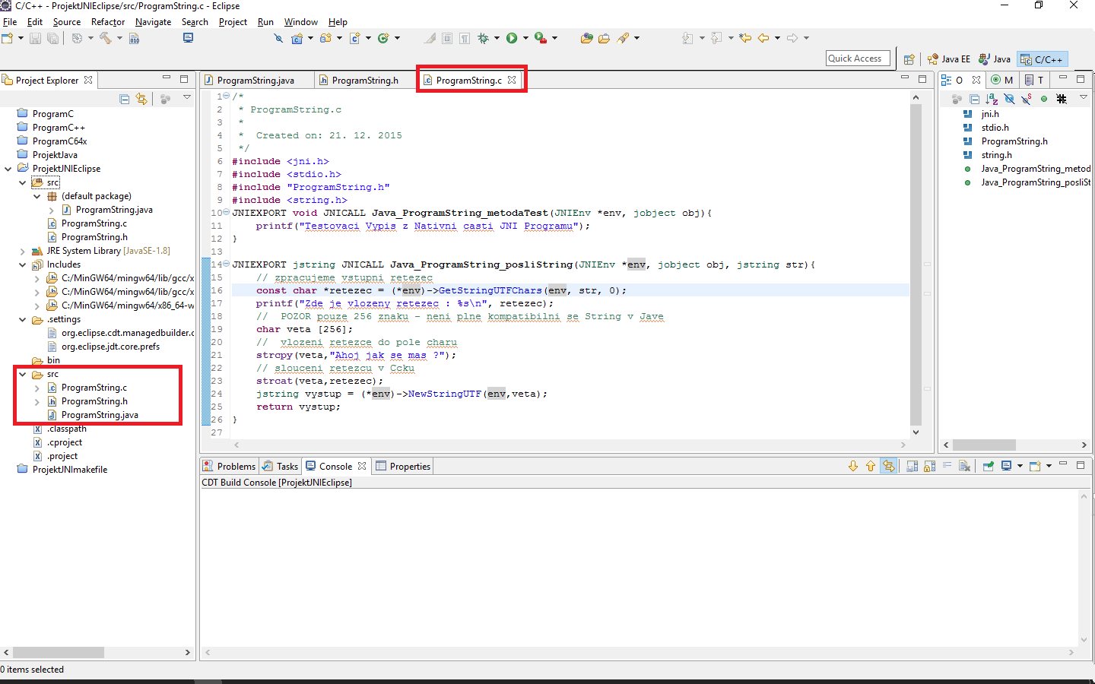Open the Refactor menu
1095x684 pixels.
click(x=107, y=22)
